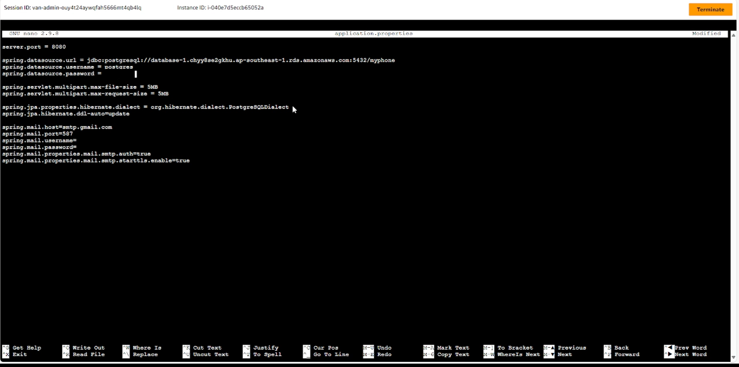Click the Go To Line shortcut label
This screenshot has height=367, width=739.
tap(331, 354)
